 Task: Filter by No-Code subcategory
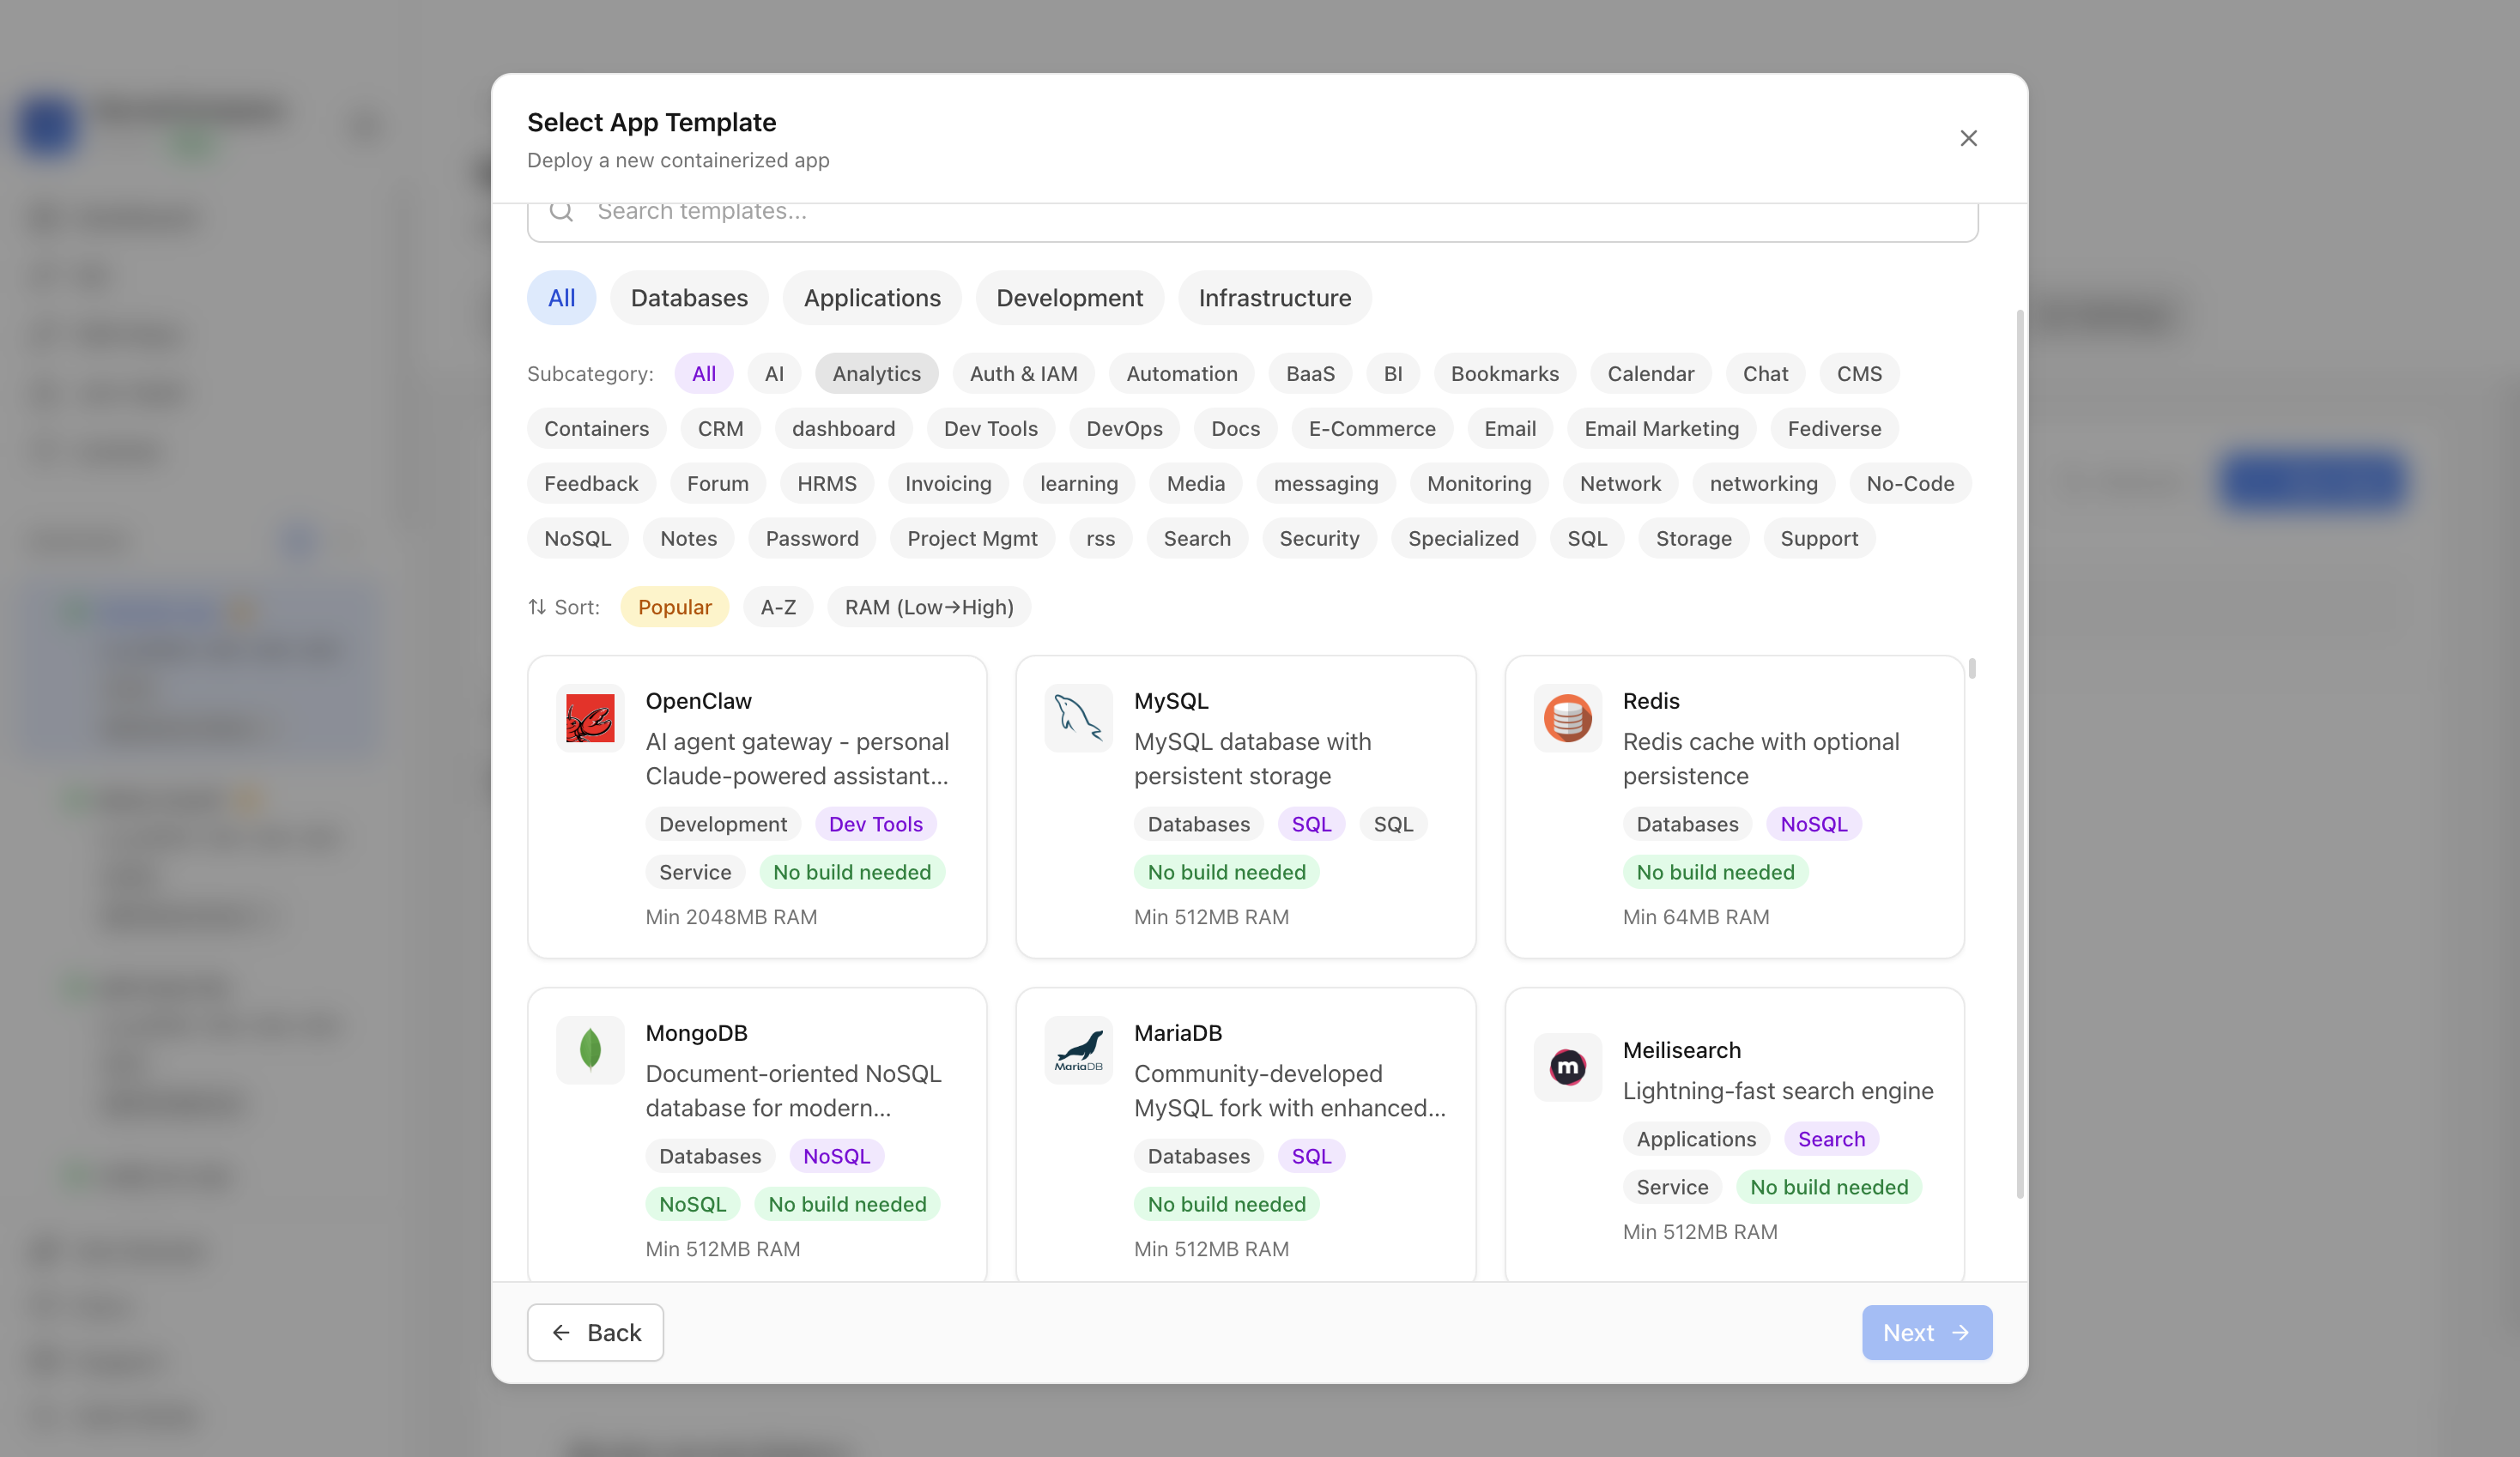point(1909,483)
